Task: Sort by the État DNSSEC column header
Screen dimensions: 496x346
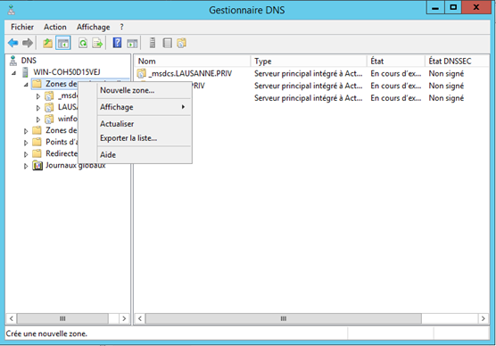Action: tap(457, 61)
